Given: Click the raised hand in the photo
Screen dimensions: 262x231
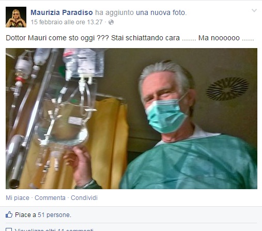Looking at the screenshot, I should coord(79,164).
